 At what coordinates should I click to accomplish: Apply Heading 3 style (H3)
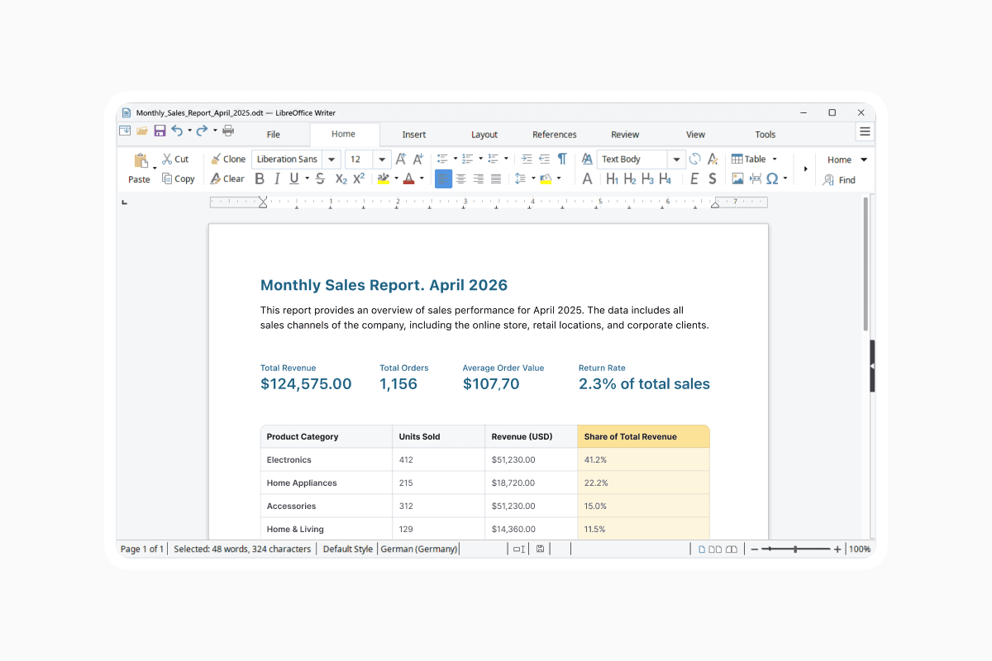[647, 178]
